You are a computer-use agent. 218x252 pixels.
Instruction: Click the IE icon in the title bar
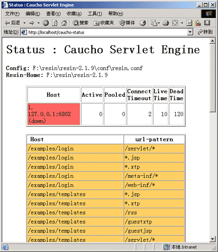point(5,5)
